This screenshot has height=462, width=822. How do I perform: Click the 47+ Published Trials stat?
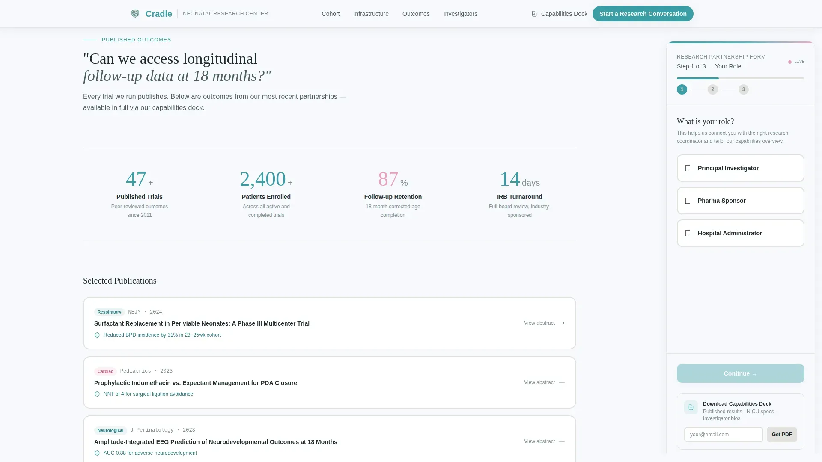(140, 194)
